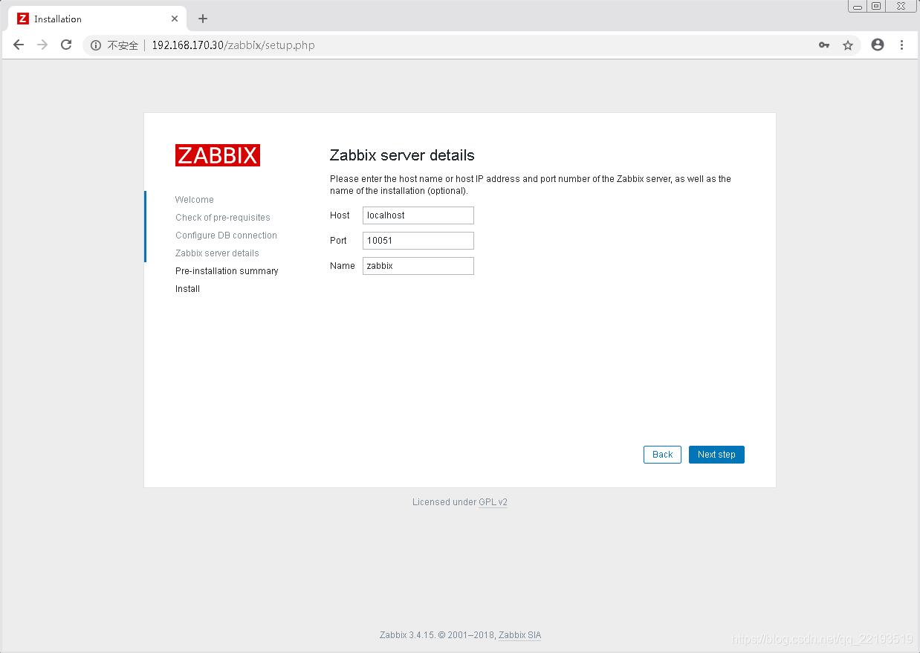Click the ZABBIX logo
This screenshot has width=920, height=653.
point(218,155)
